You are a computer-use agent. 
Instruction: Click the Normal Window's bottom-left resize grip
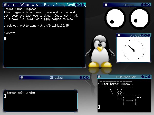[4, 66]
